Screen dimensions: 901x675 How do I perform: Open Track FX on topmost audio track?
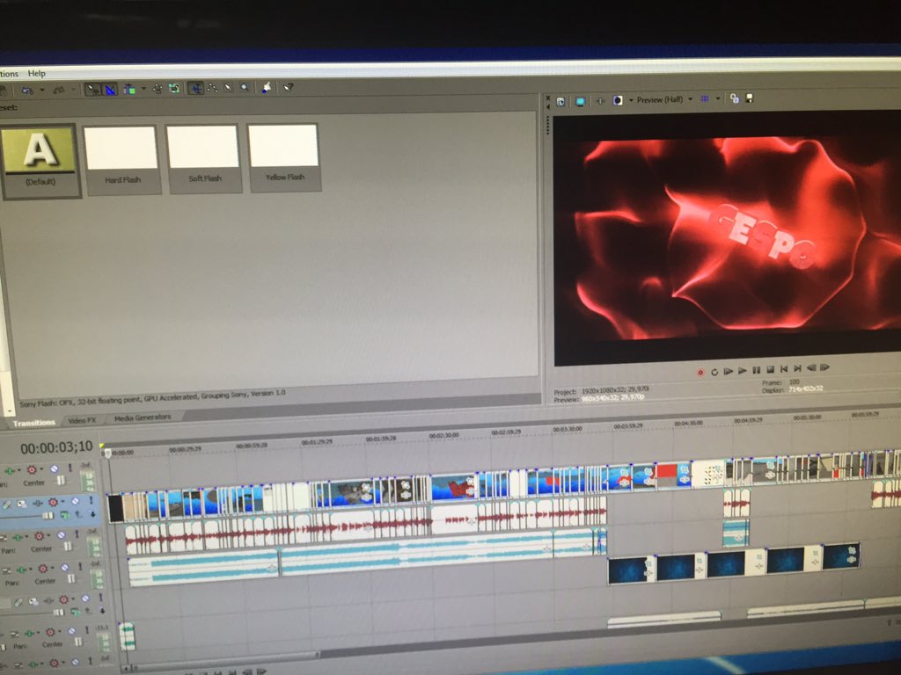coord(9,471)
